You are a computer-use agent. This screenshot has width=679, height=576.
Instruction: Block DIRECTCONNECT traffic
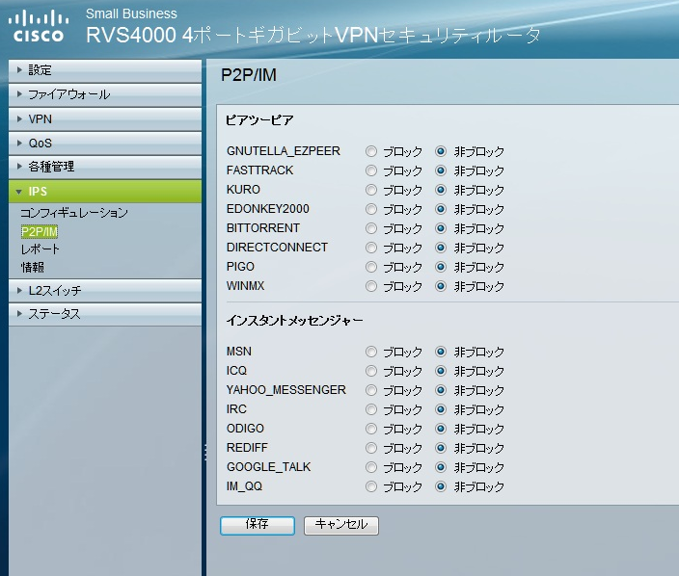coord(371,248)
